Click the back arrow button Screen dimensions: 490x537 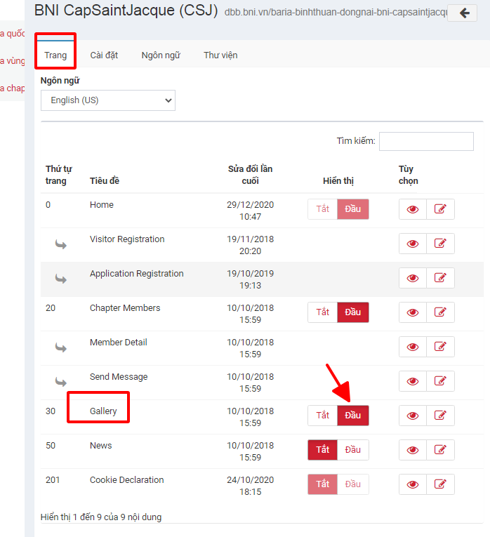462,13
